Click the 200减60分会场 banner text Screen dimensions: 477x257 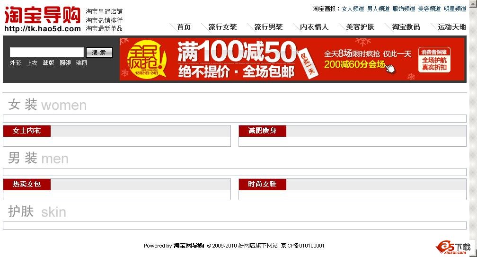point(354,64)
